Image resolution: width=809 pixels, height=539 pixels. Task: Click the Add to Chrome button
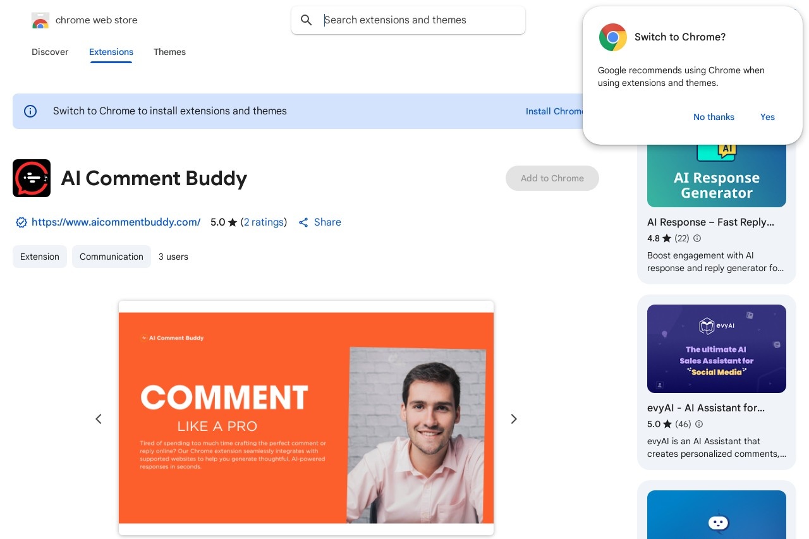pyautogui.click(x=552, y=178)
